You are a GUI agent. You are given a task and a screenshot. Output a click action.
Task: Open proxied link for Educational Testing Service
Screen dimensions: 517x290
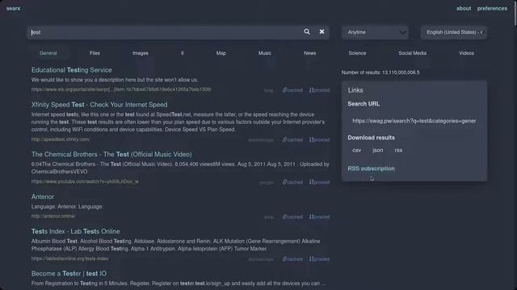[320, 90]
